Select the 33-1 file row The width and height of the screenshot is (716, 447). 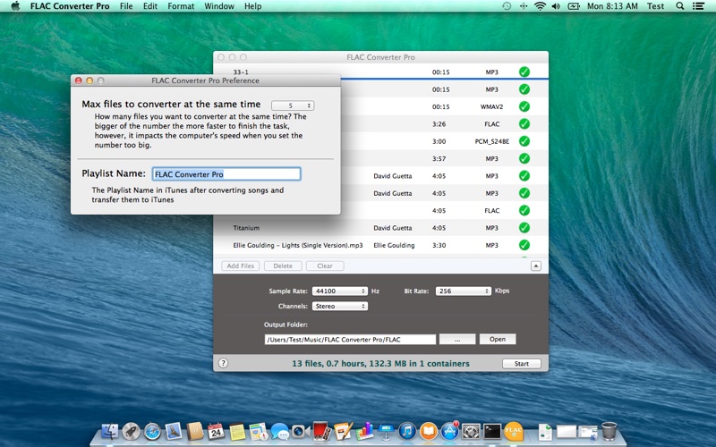coord(381,72)
